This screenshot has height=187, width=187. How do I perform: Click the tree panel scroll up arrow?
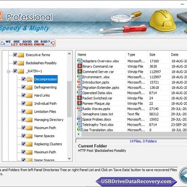click(69, 54)
